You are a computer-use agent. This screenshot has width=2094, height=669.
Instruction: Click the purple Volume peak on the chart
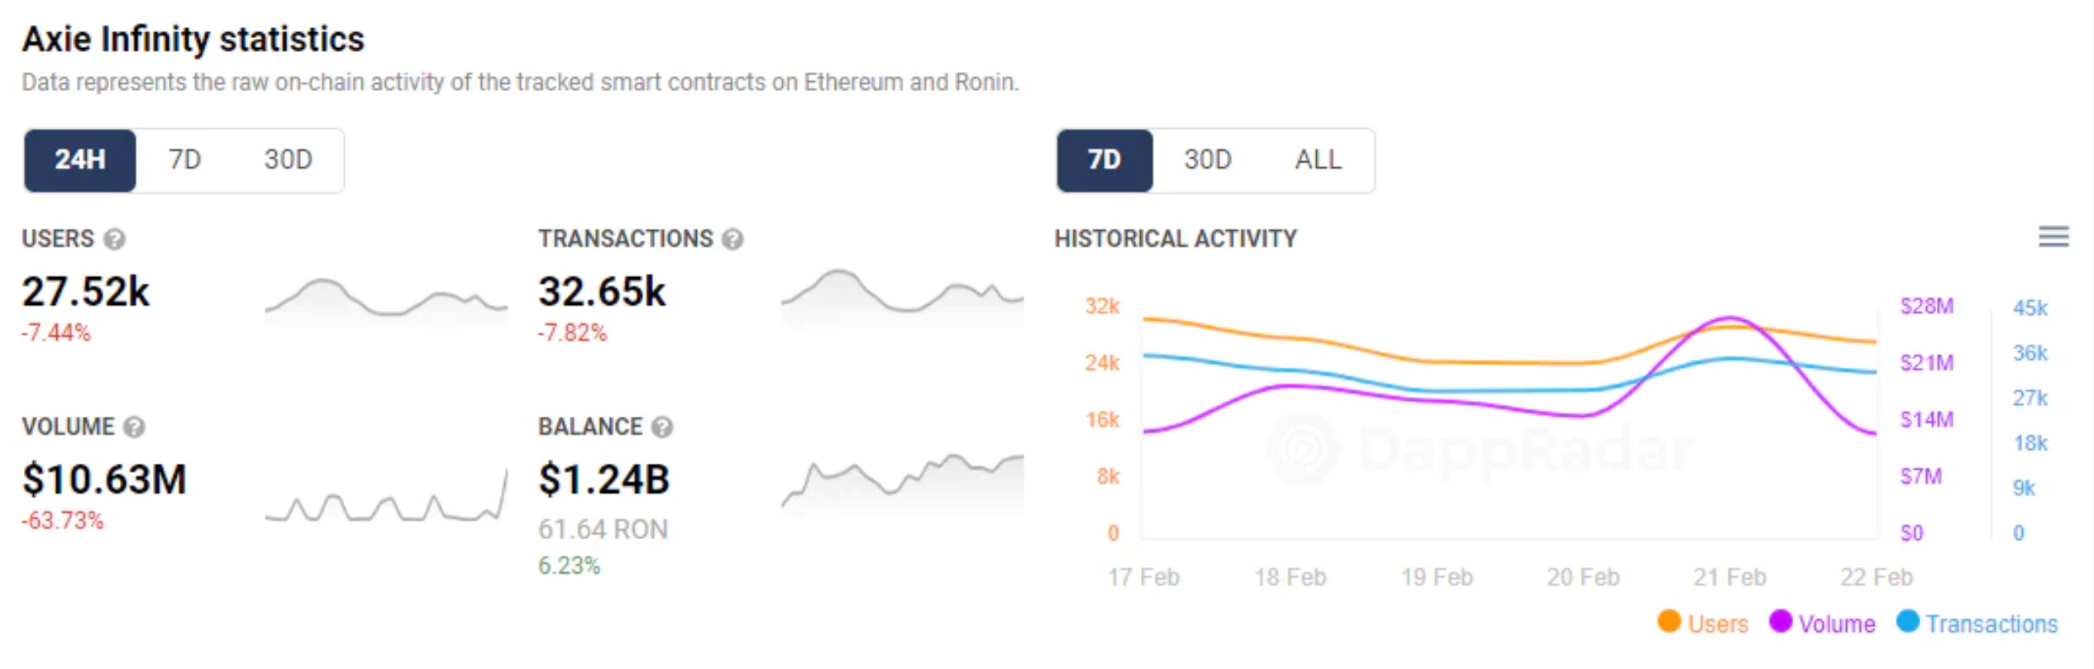click(x=1729, y=318)
